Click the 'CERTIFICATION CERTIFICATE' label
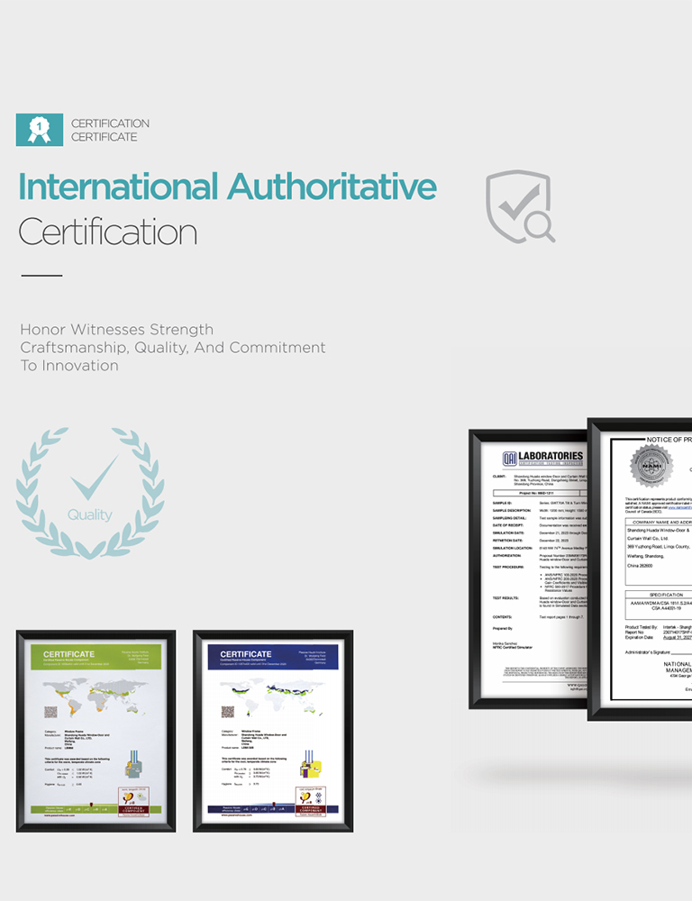692x901 pixels. point(110,130)
